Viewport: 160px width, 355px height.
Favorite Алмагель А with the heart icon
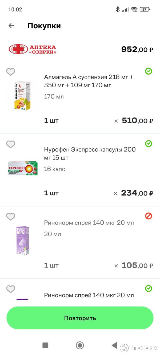11,72
